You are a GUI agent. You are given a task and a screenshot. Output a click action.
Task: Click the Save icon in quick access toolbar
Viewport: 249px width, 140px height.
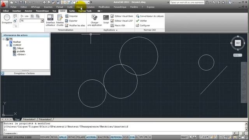click(21, 2)
